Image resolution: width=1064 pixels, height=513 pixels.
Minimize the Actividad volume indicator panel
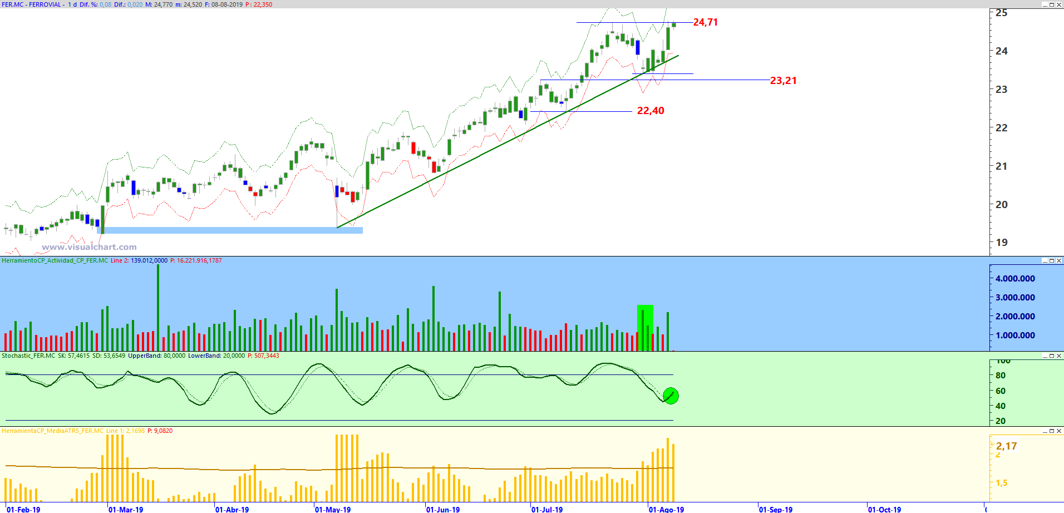coord(1045,260)
